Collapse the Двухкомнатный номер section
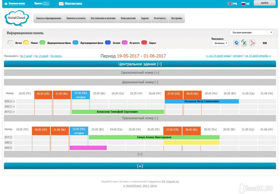Image resolution: width=280 pixels, height=194 pixels. [140, 82]
